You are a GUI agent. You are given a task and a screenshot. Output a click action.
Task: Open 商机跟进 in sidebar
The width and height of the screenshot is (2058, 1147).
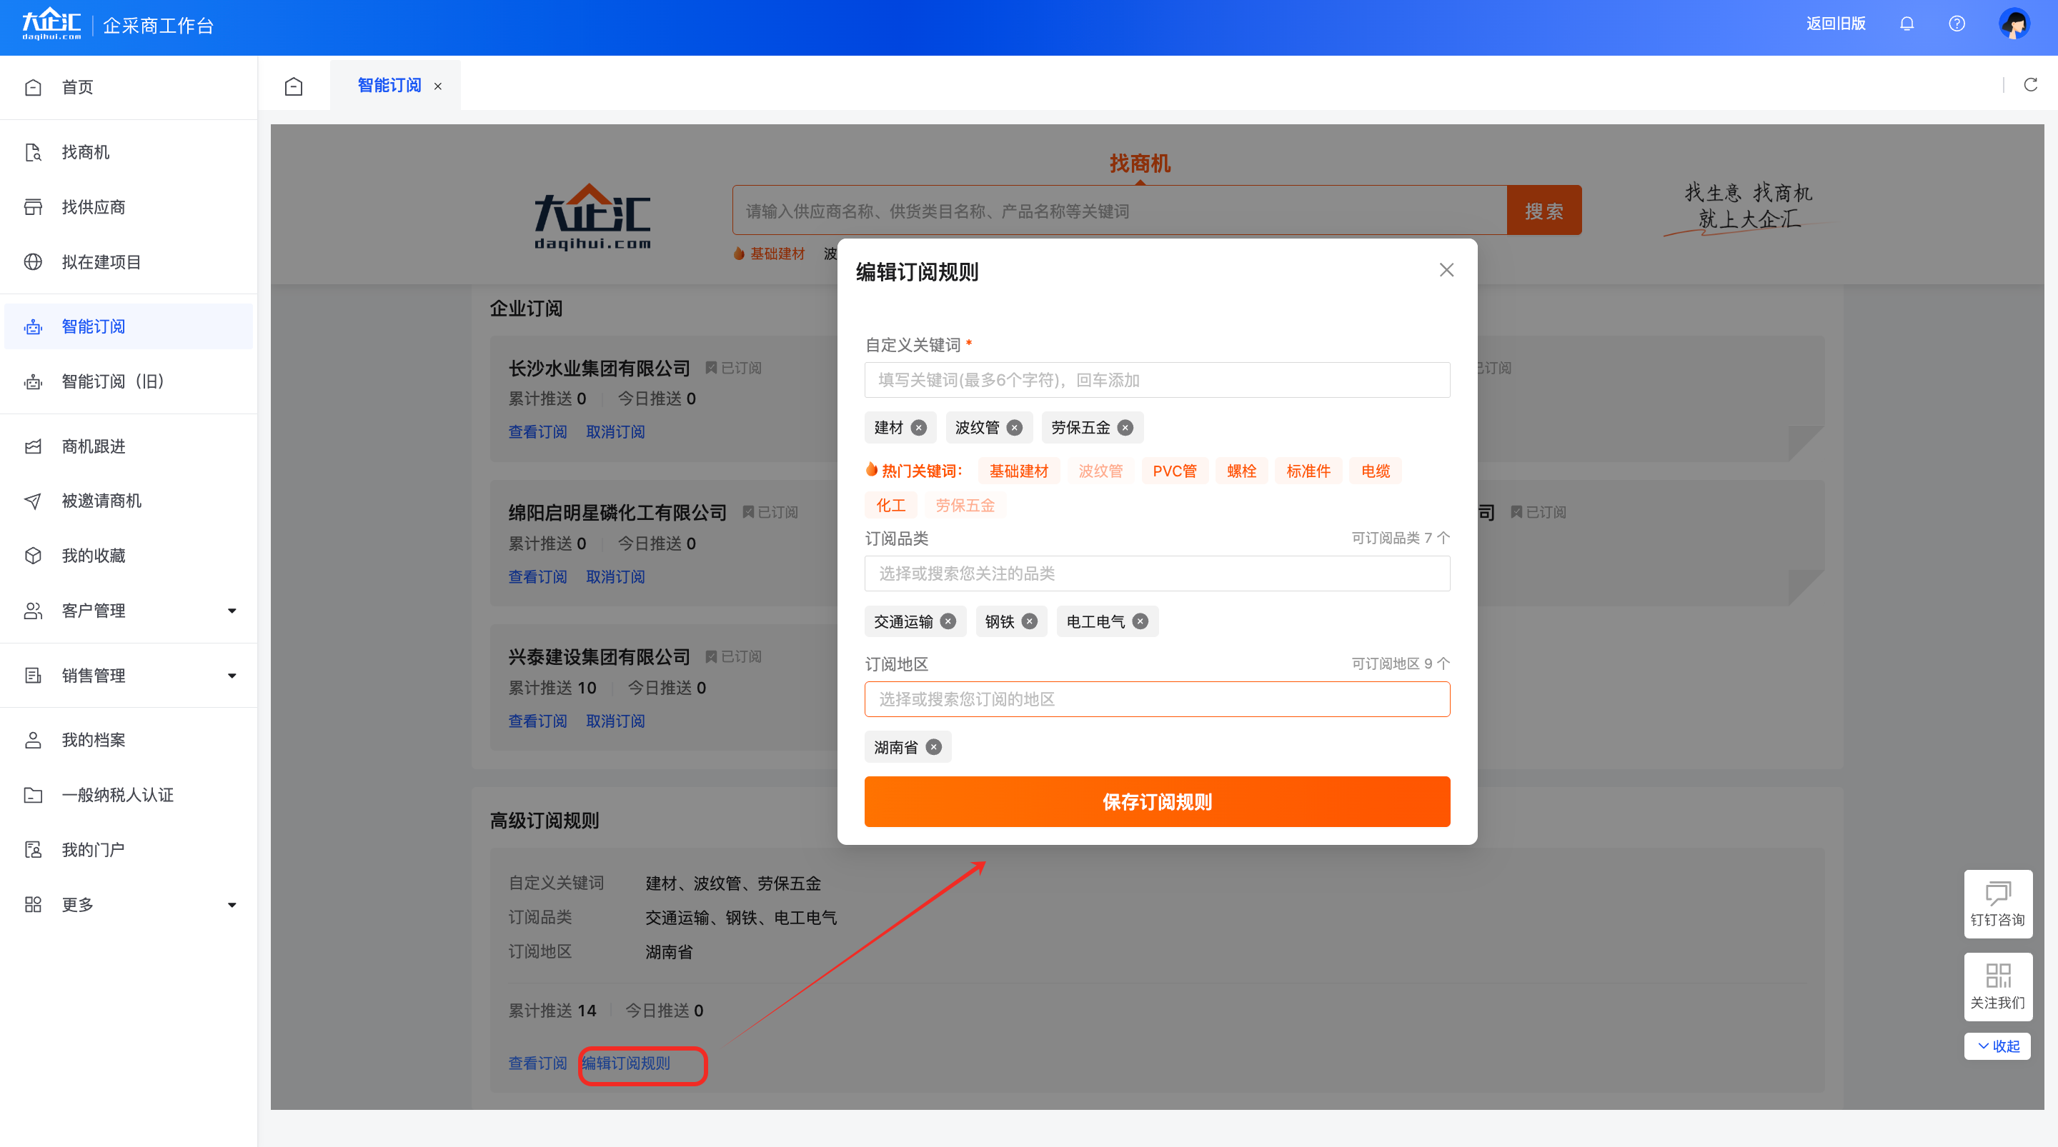[128, 446]
